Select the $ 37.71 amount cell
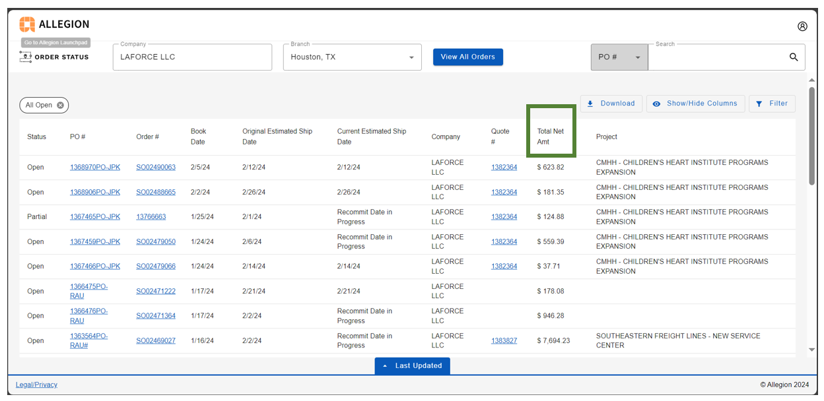824x401 pixels. click(x=549, y=266)
